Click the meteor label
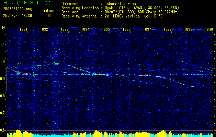216x137 pixels. [x=49, y=11]
